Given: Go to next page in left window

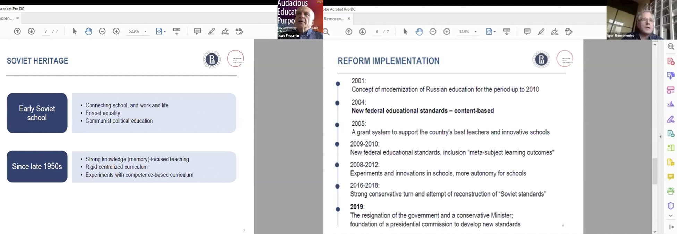Looking at the screenshot, I should click(31, 31).
